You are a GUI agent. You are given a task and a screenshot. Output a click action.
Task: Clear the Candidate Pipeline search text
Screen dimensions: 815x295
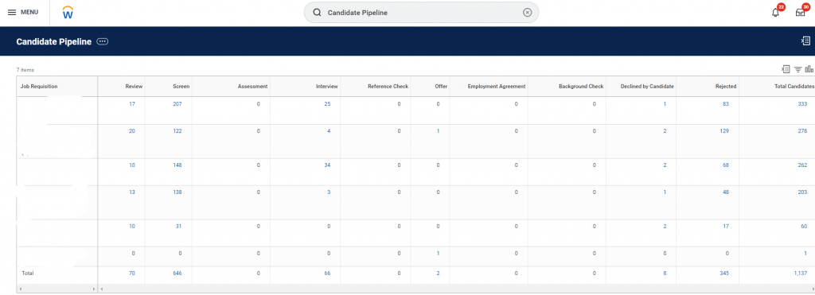click(x=527, y=13)
